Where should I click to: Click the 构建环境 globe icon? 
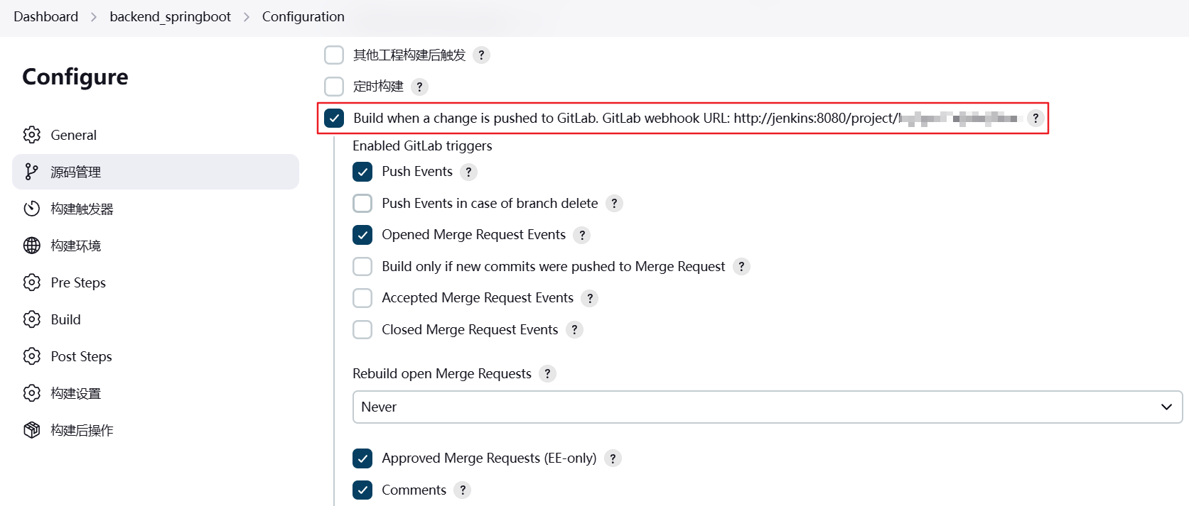[x=32, y=246]
